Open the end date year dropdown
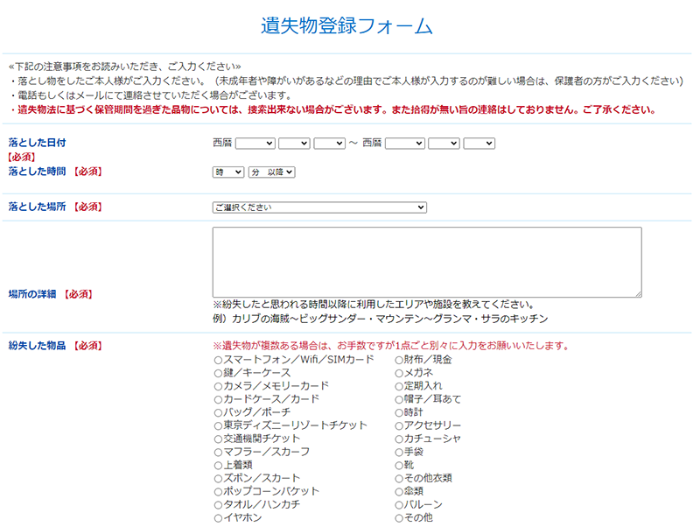The width and height of the screenshot is (700, 527). click(x=404, y=143)
